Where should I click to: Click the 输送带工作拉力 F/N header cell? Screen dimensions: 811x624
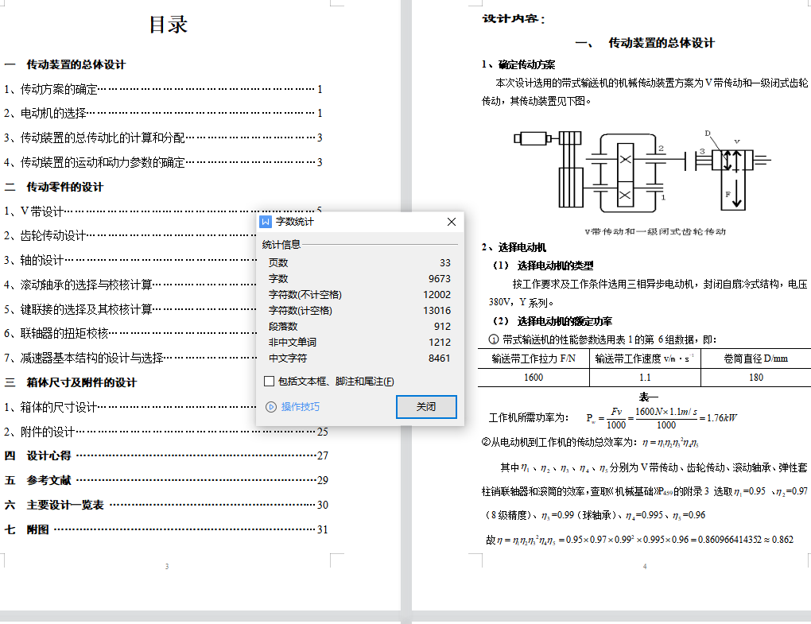534,359
